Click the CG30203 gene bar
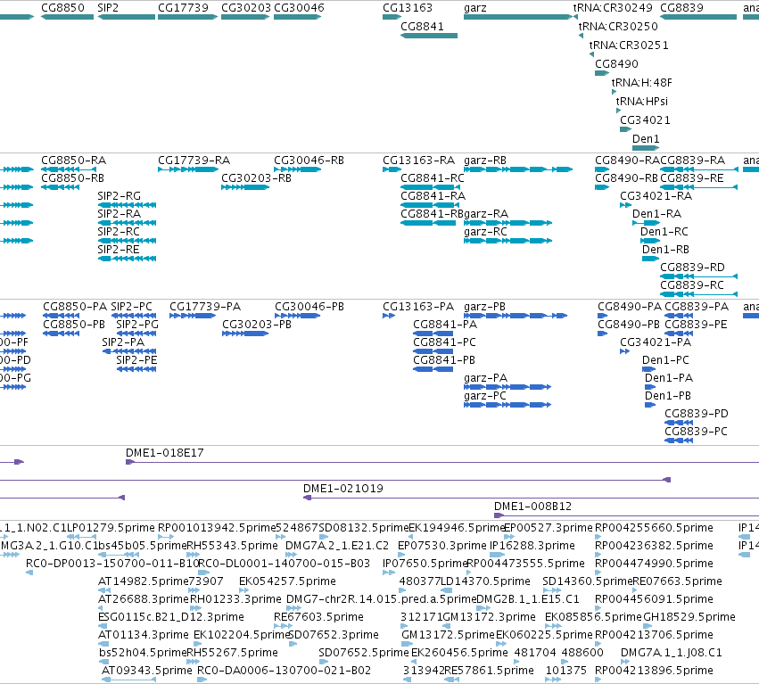 point(245,17)
